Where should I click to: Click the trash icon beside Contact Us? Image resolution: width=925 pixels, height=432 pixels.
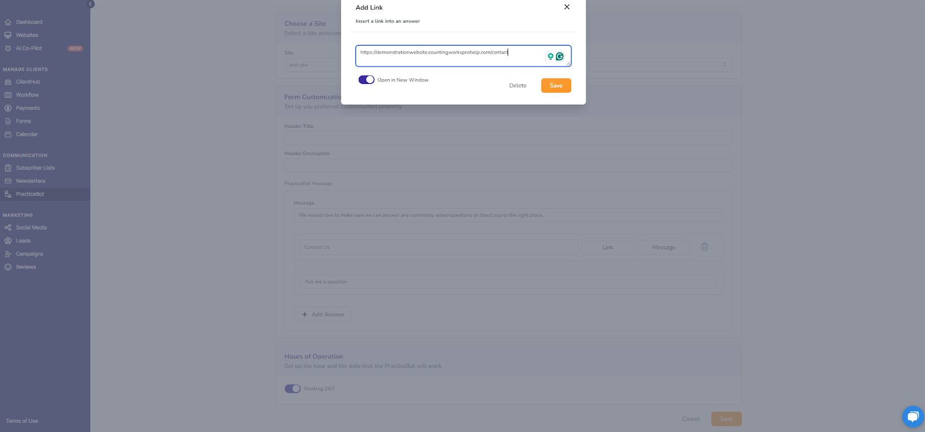(705, 247)
